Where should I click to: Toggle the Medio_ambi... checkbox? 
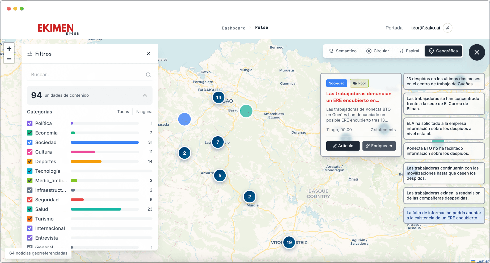30,181
